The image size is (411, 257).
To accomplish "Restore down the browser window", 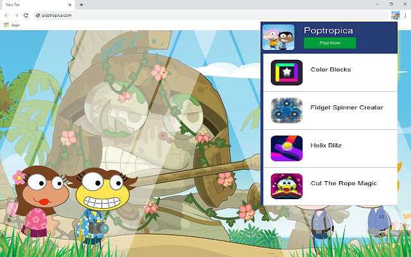I will 391,4.
